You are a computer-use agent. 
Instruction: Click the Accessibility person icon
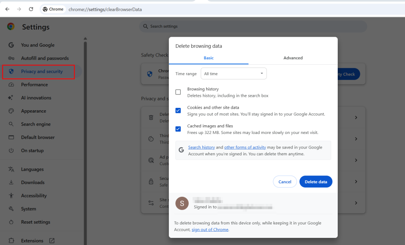pos(11,196)
